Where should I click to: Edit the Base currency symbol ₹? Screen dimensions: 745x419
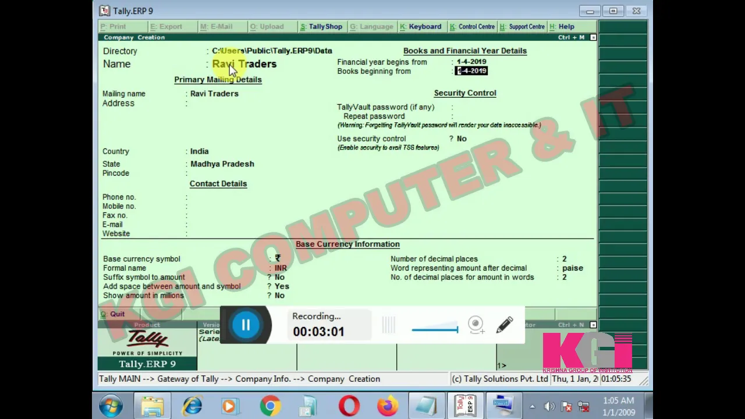pos(278,259)
